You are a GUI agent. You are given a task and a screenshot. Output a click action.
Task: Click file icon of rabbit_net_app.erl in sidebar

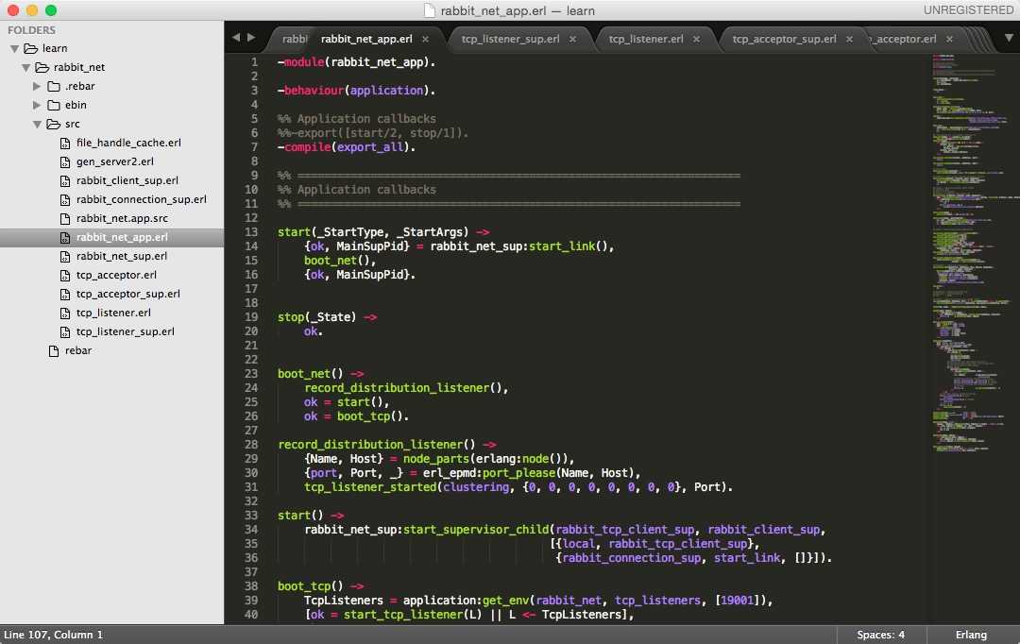[65, 237]
